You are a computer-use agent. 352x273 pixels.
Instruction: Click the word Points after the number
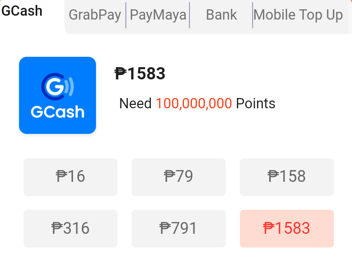[x=256, y=104]
